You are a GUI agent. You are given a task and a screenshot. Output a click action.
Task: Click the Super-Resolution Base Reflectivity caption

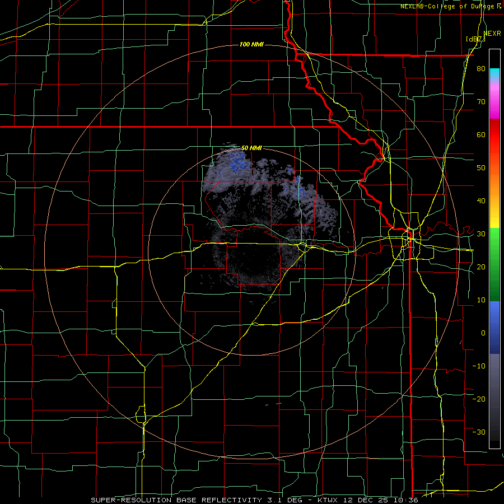coord(254,500)
